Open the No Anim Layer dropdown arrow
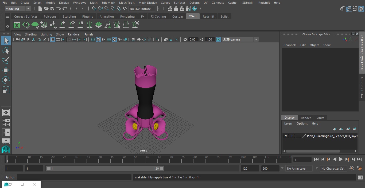 282,168
